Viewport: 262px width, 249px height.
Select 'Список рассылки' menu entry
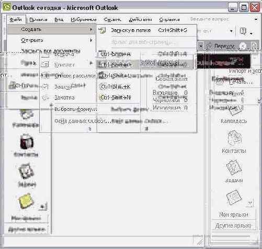coord(75,76)
